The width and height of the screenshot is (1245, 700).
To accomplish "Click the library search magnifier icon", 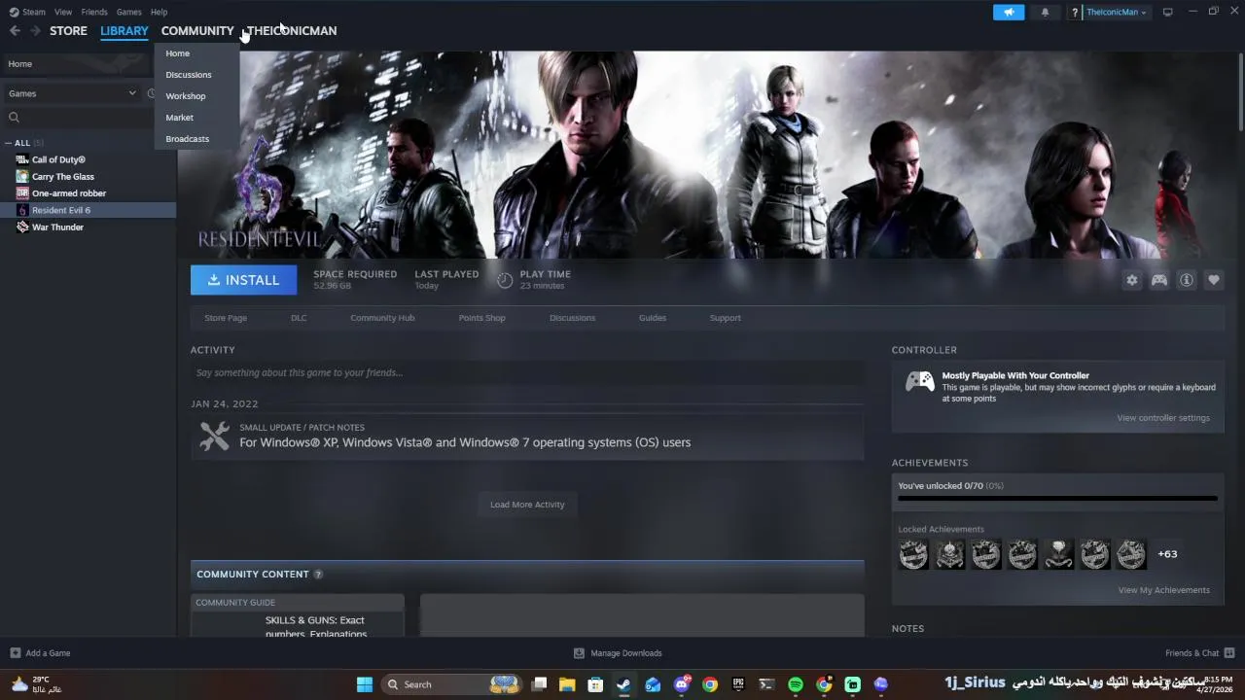I will (x=14, y=118).
